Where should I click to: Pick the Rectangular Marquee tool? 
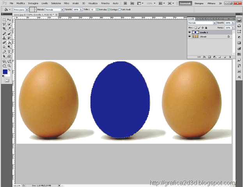click(x=4, y=19)
